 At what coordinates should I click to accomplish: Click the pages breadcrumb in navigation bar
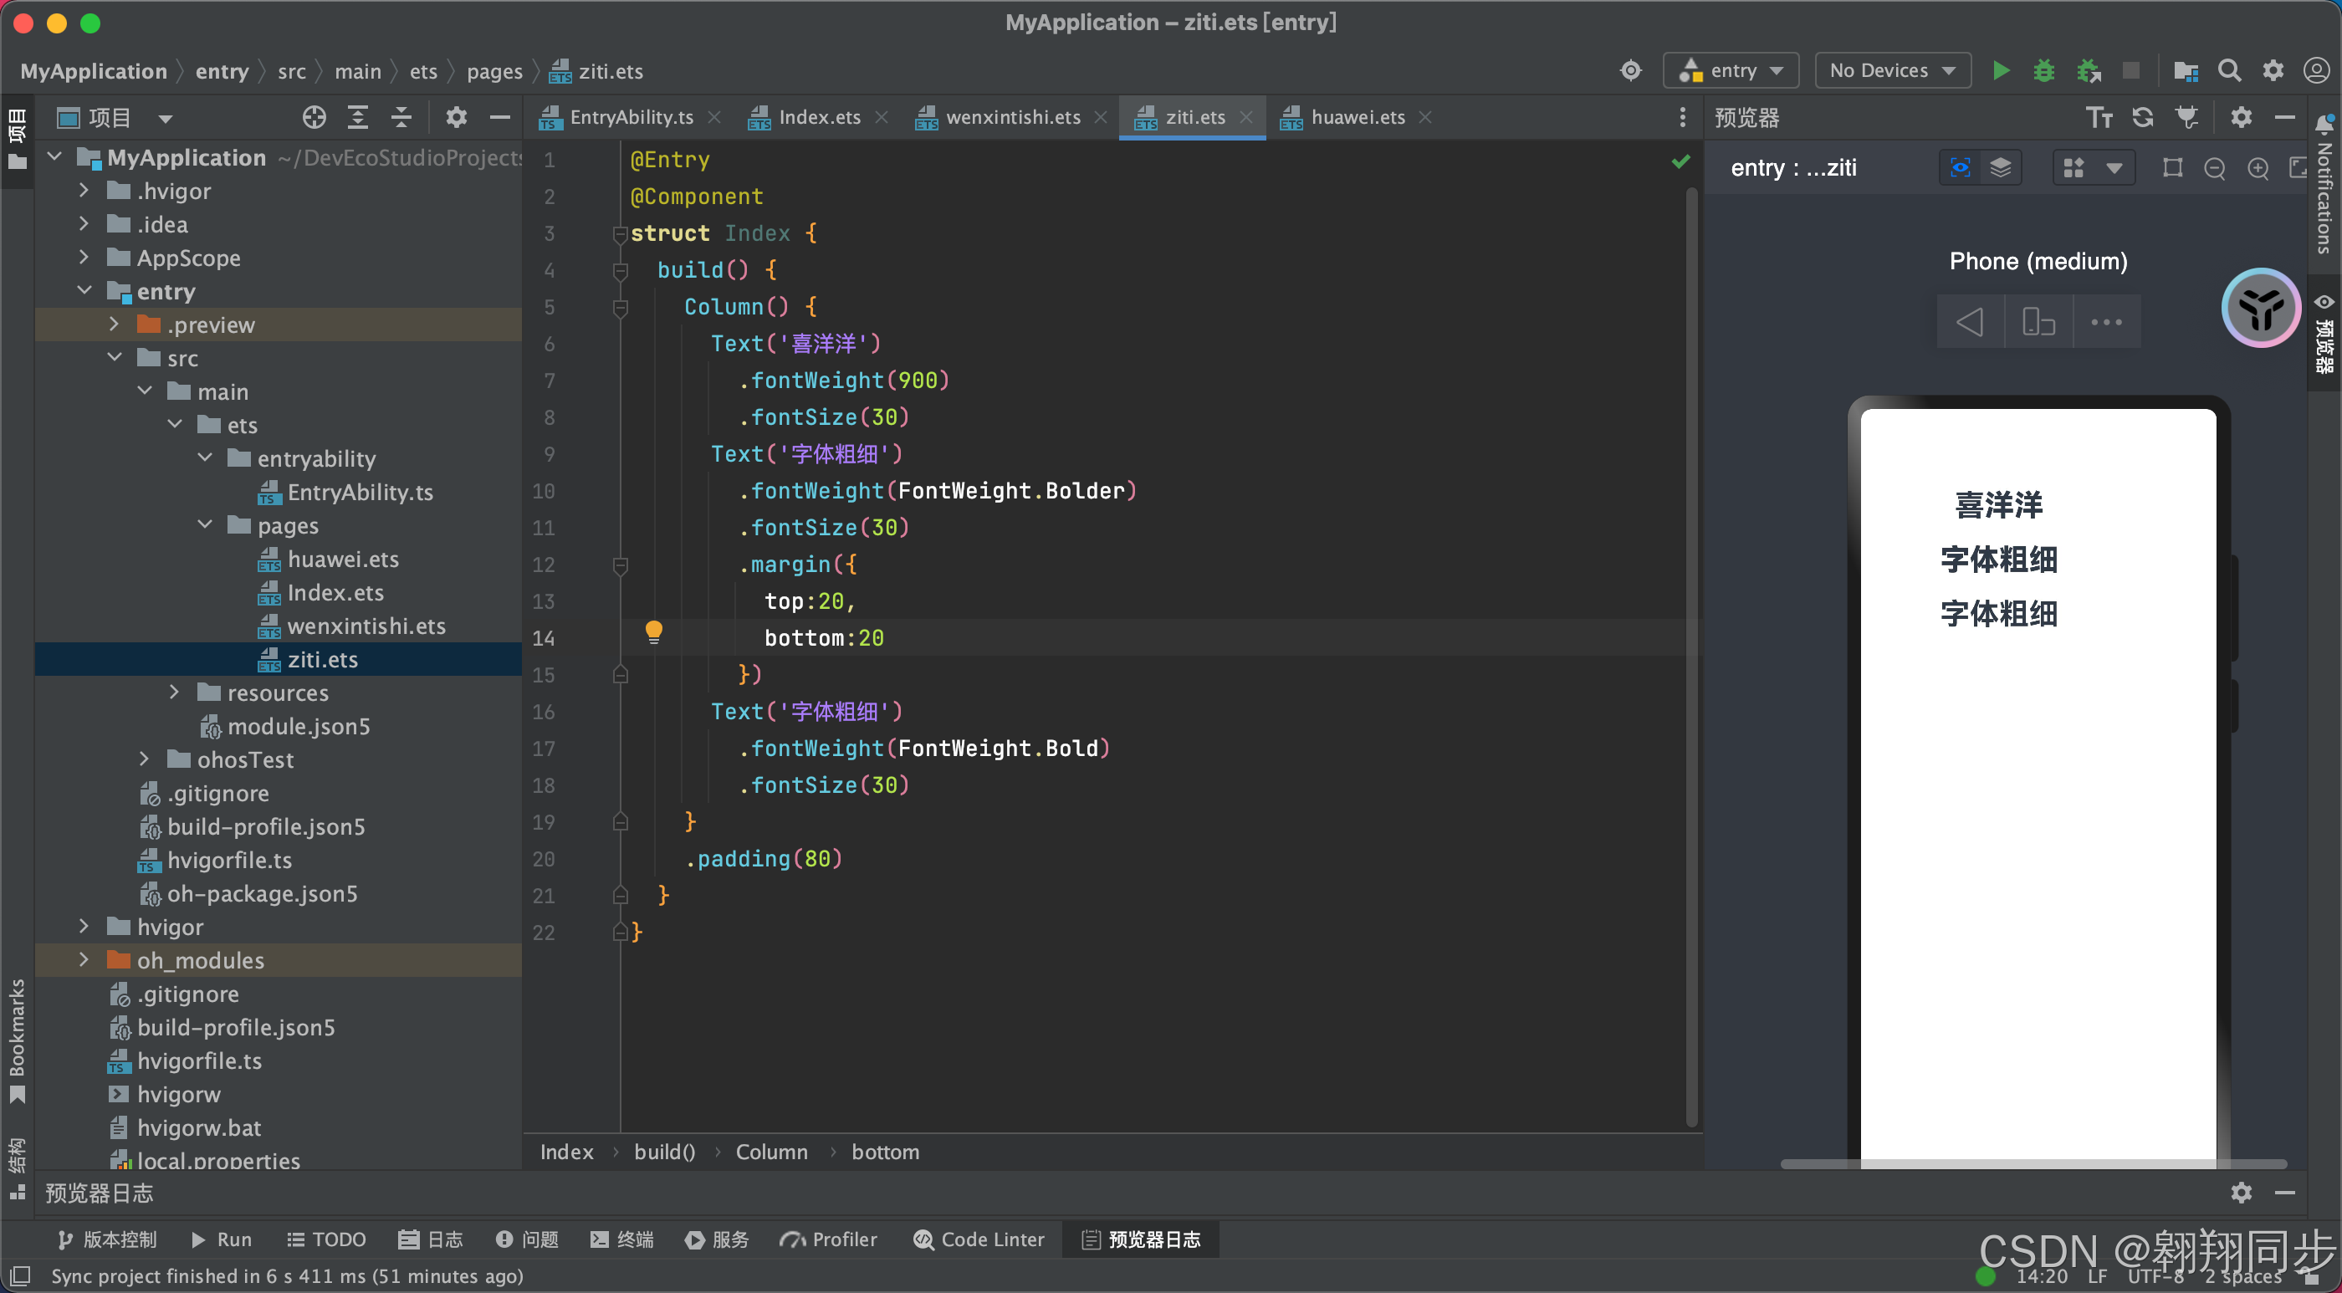coord(493,71)
